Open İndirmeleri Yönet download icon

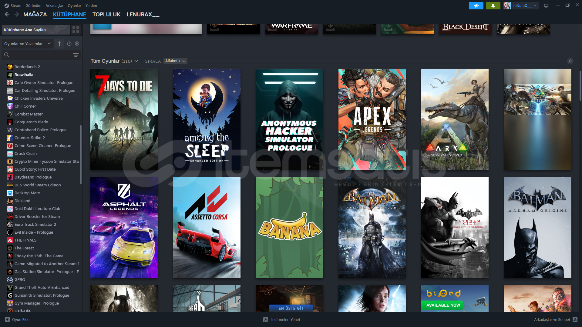[266, 319]
